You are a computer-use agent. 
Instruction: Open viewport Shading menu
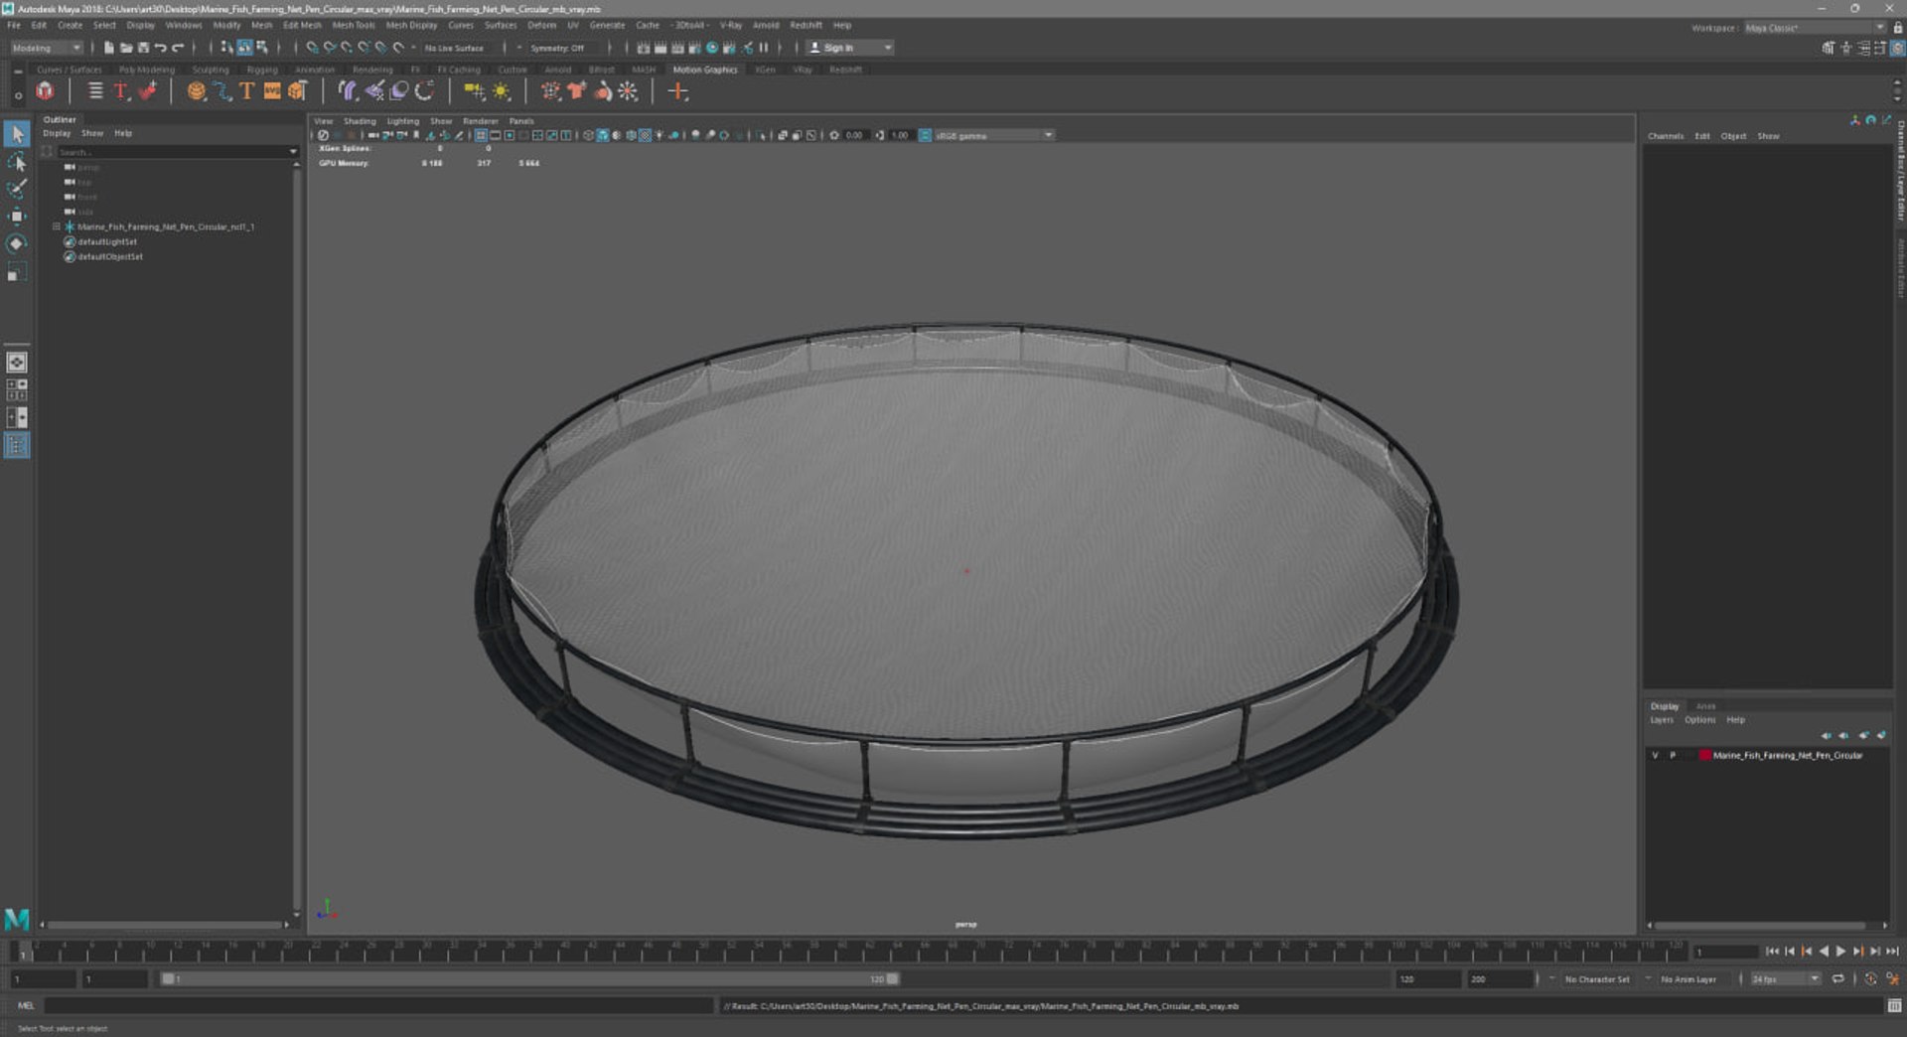click(x=360, y=121)
